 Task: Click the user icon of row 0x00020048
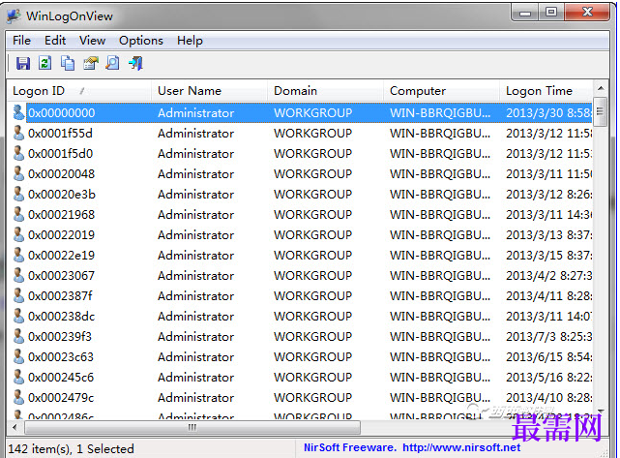(18, 173)
